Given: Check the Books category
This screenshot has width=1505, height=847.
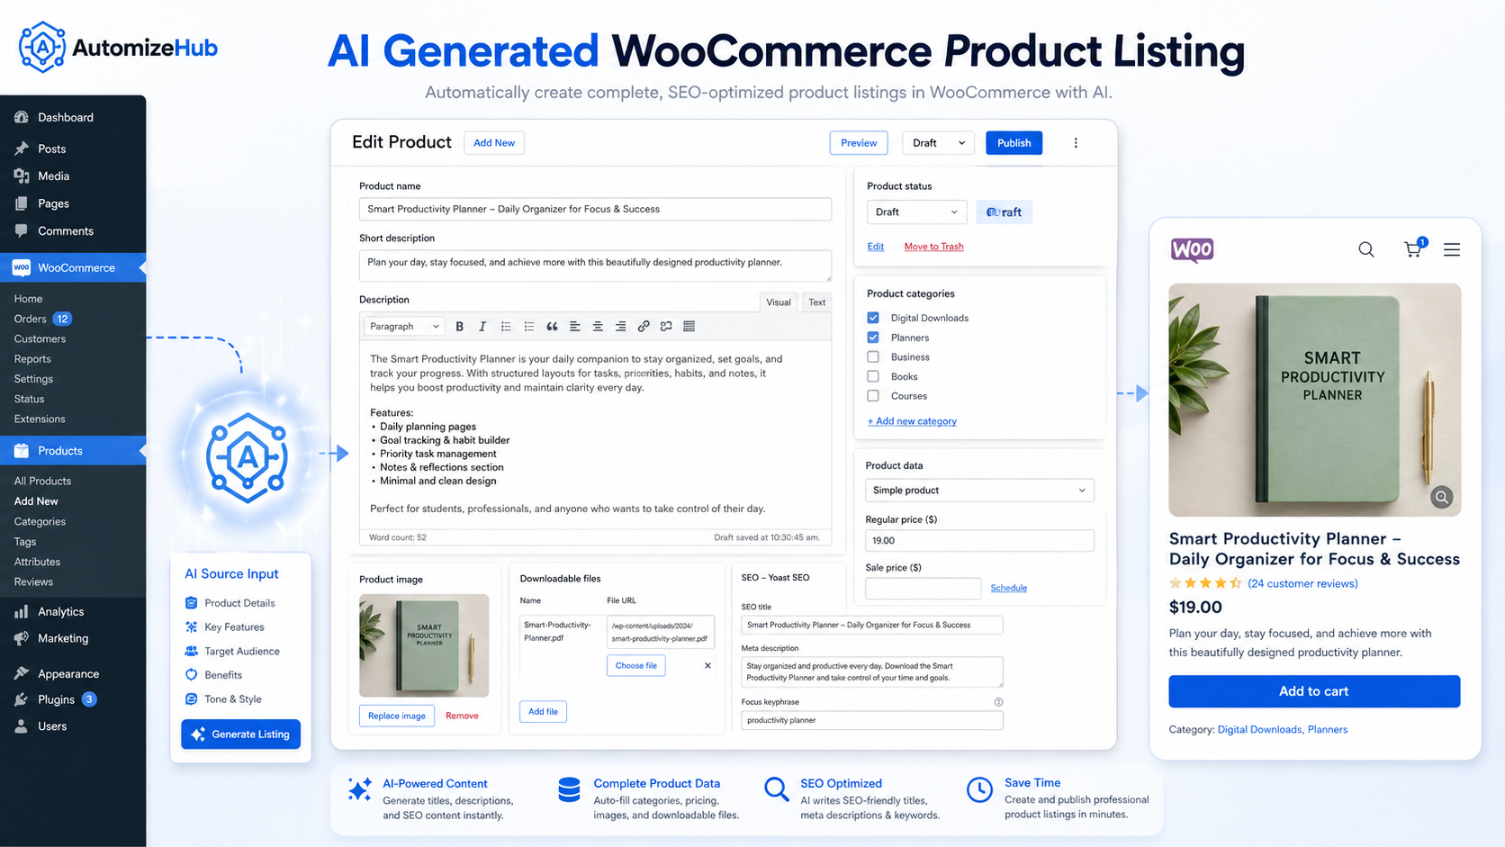Looking at the screenshot, I should coord(873,376).
